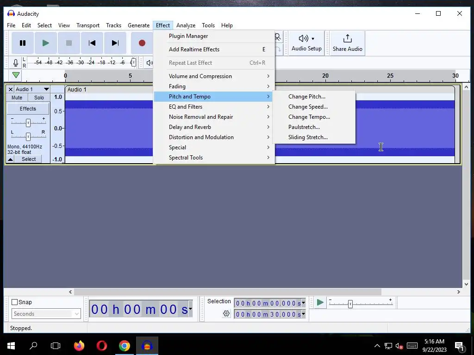Open the Transport menu

click(88, 25)
